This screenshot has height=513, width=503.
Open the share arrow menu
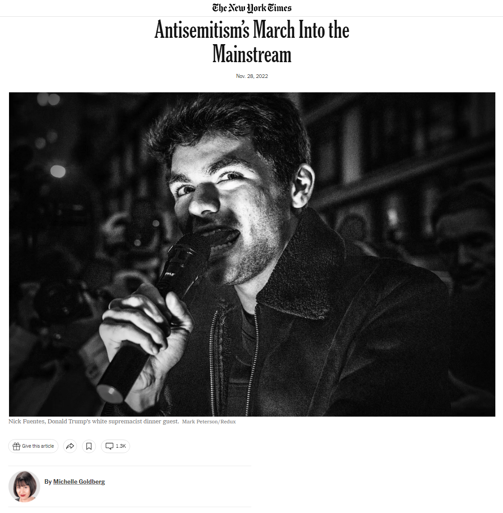click(x=70, y=446)
